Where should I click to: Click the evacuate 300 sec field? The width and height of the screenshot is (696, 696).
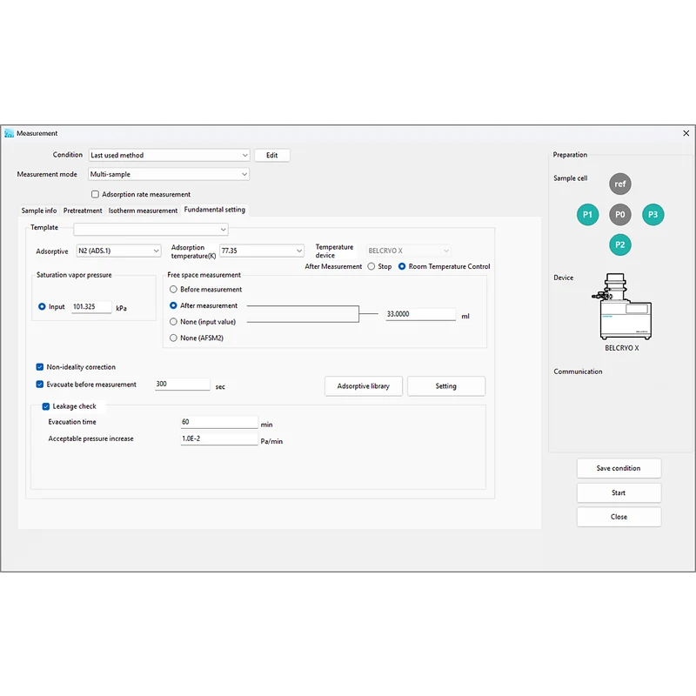[182, 385]
